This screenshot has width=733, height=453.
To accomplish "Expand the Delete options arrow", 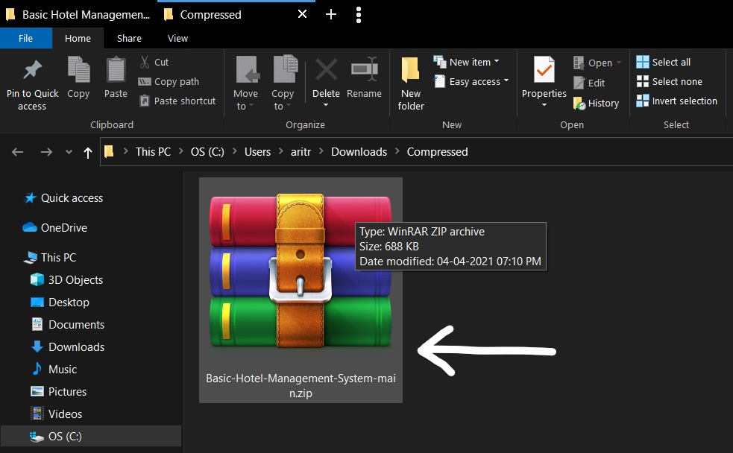I will click(326, 106).
